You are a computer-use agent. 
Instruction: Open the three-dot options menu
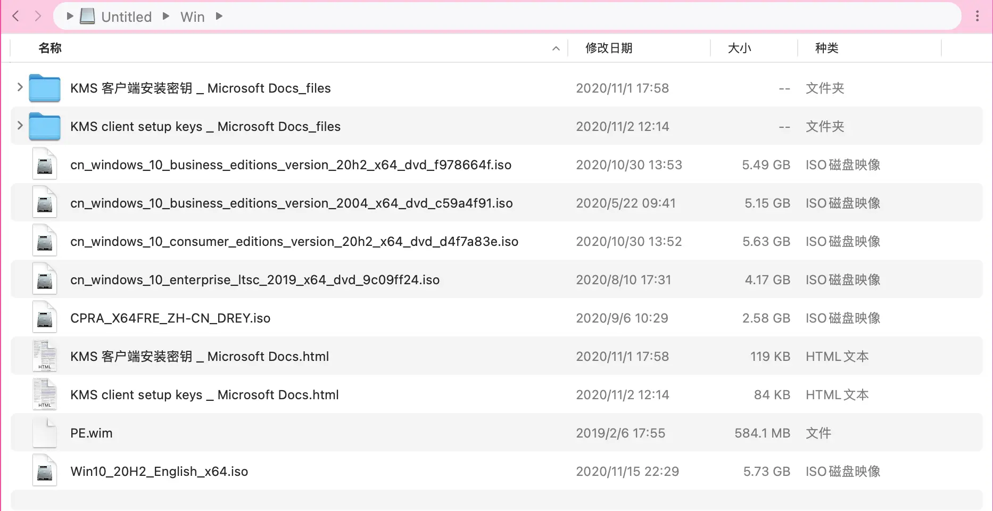(978, 16)
